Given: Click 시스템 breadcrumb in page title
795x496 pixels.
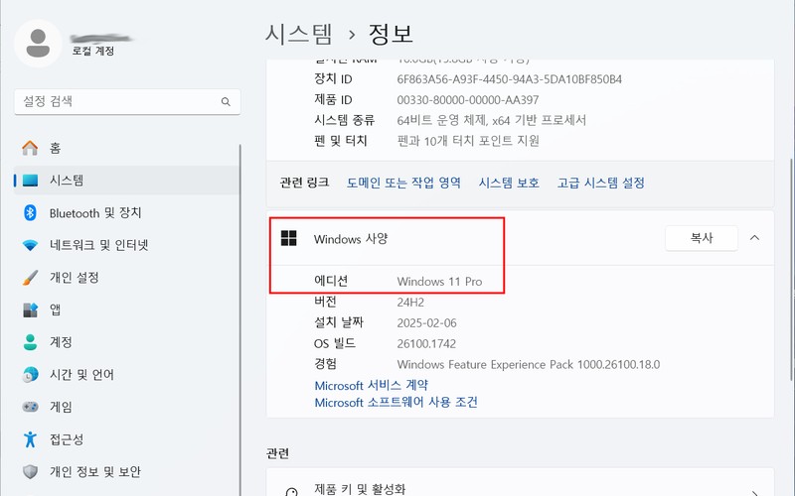Looking at the screenshot, I should (299, 34).
